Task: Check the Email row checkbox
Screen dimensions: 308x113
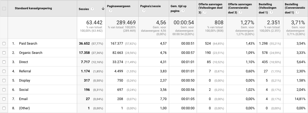Action: 4,99
